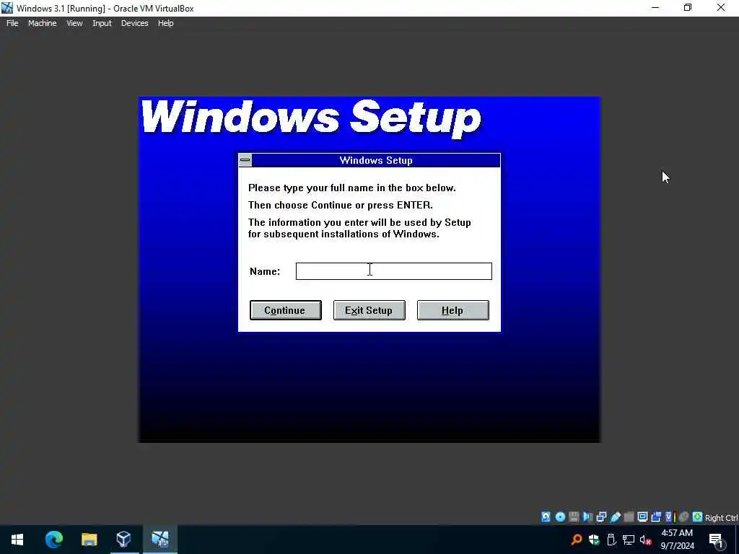The width and height of the screenshot is (739, 554).
Task: Open the Windows Security shield tray icon
Action: pyautogui.click(x=594, y=540)
